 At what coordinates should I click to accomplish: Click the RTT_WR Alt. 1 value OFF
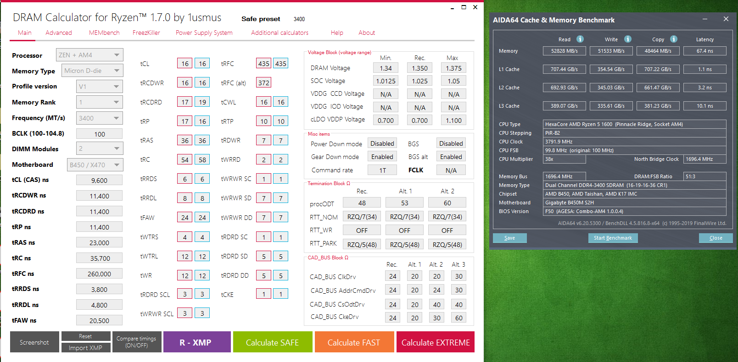pyautogui.click(x=405, y=230)
